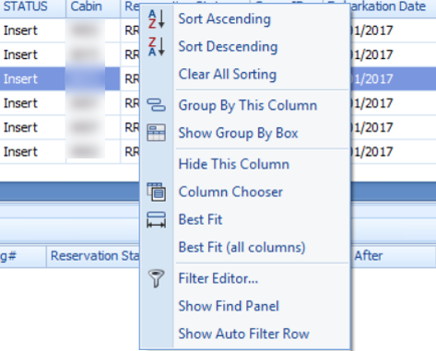Select Show Group By Box
Image resolution: width=436 pixels, height=351 pixels.
(x=245, y=133)
